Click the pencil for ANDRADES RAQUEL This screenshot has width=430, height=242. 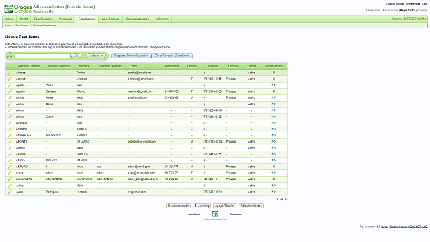(10, 135)
